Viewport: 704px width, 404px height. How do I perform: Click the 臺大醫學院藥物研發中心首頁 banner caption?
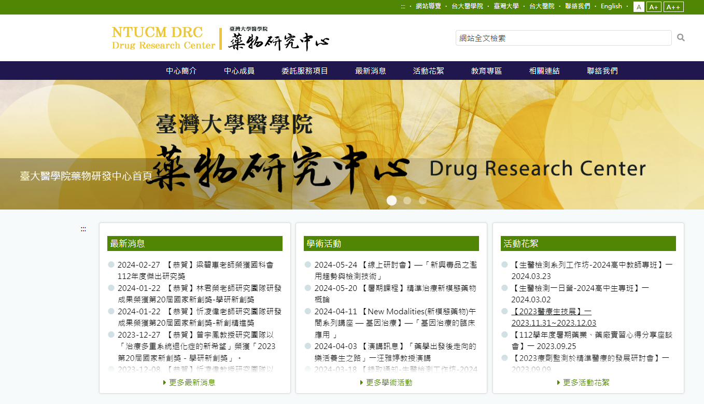pyautogui.click(x=86, y=176)
